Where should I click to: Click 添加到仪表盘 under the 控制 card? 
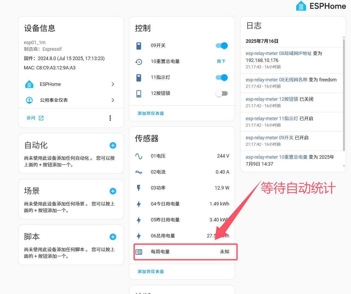(x=151, y=114)
